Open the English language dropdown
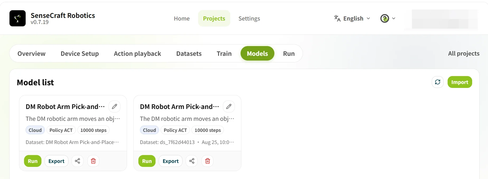 click(352, 18)
